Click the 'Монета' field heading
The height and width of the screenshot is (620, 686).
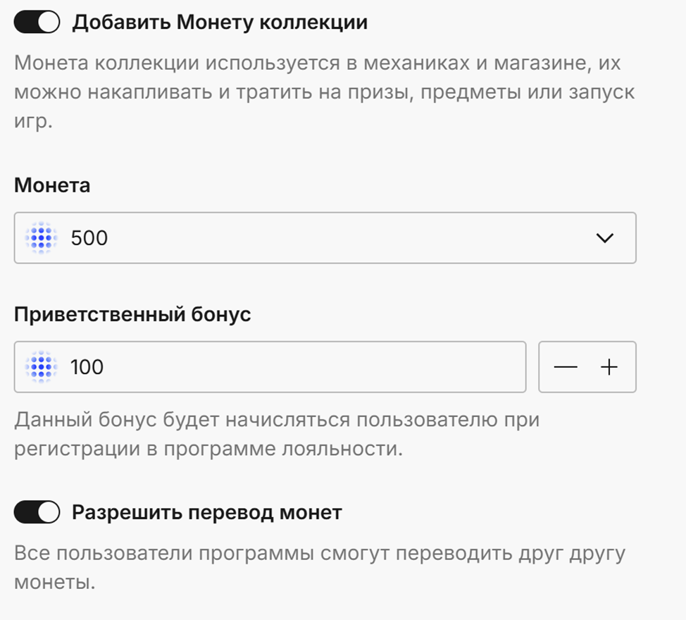pos(52,185)
